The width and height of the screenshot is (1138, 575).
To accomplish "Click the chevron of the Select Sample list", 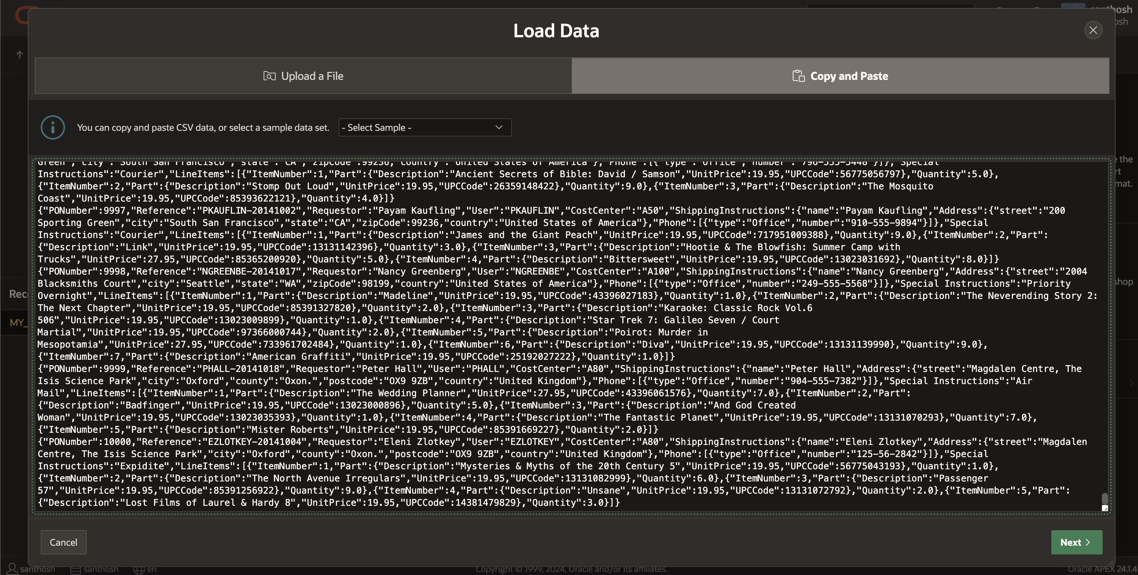I will [x=499, y=128].
